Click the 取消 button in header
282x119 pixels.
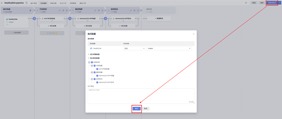[x=254, y=3]
